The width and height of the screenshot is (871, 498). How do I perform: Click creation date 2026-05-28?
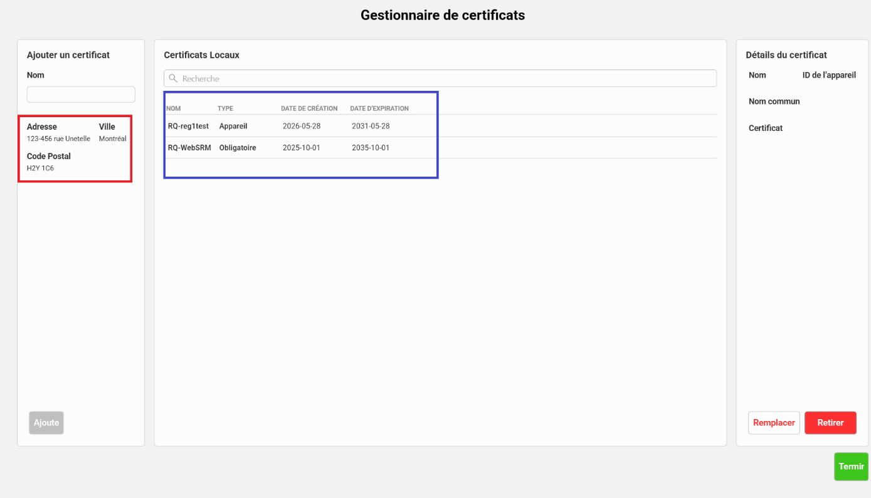pos(302,126)
